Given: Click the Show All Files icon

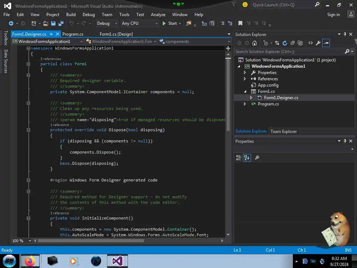Looking at the screenshot, I should coord(300,43).
